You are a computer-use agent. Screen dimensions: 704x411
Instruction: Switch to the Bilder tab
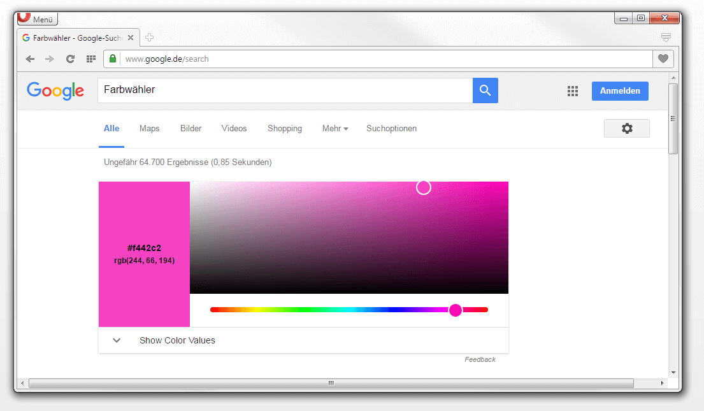click(191, 129)
